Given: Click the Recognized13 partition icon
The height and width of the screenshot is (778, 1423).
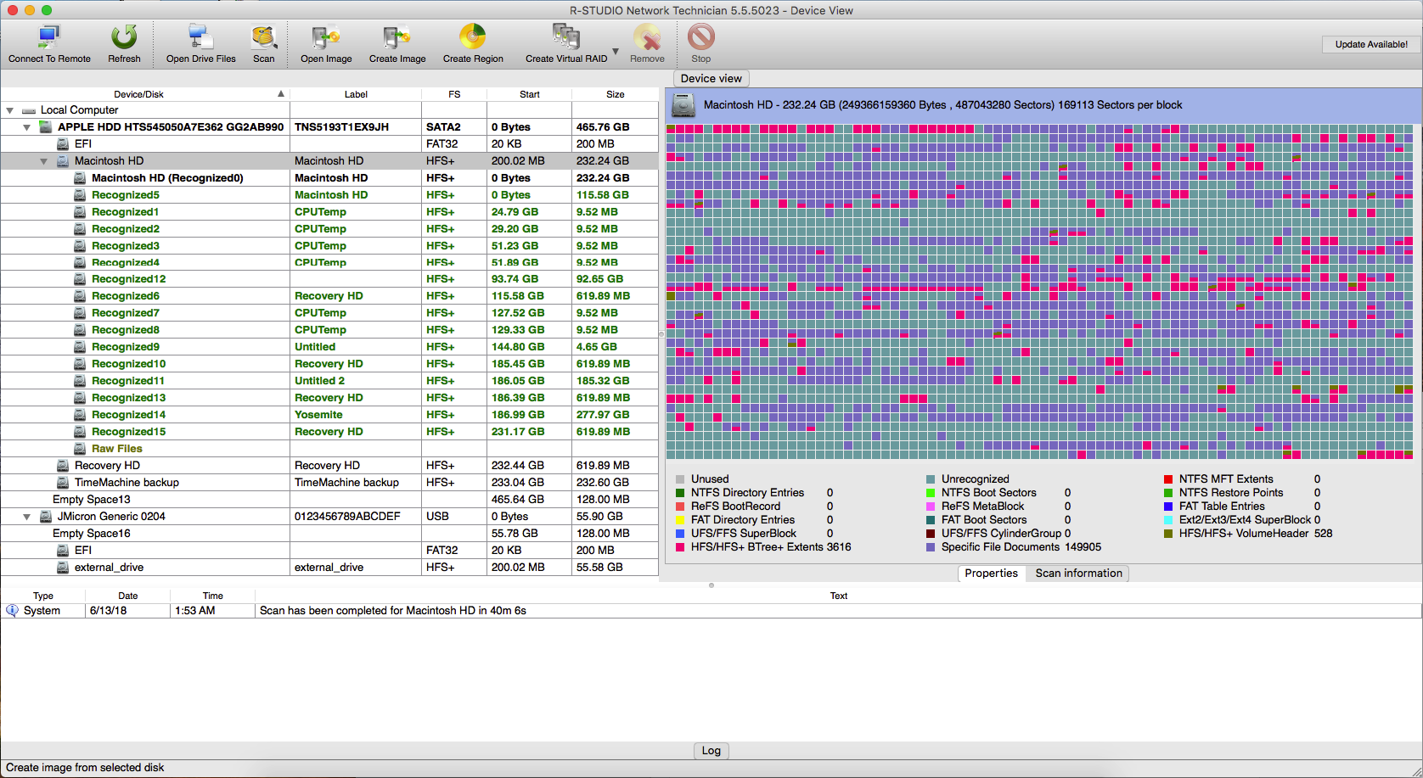Looking at the screenshot, I should pos(80,398).
